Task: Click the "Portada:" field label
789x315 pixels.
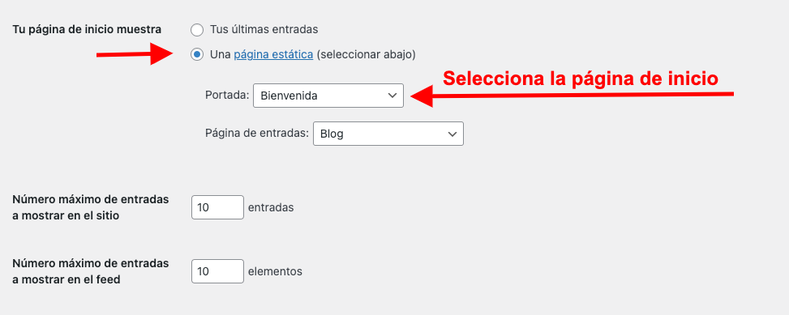Action: coord(227,95)
